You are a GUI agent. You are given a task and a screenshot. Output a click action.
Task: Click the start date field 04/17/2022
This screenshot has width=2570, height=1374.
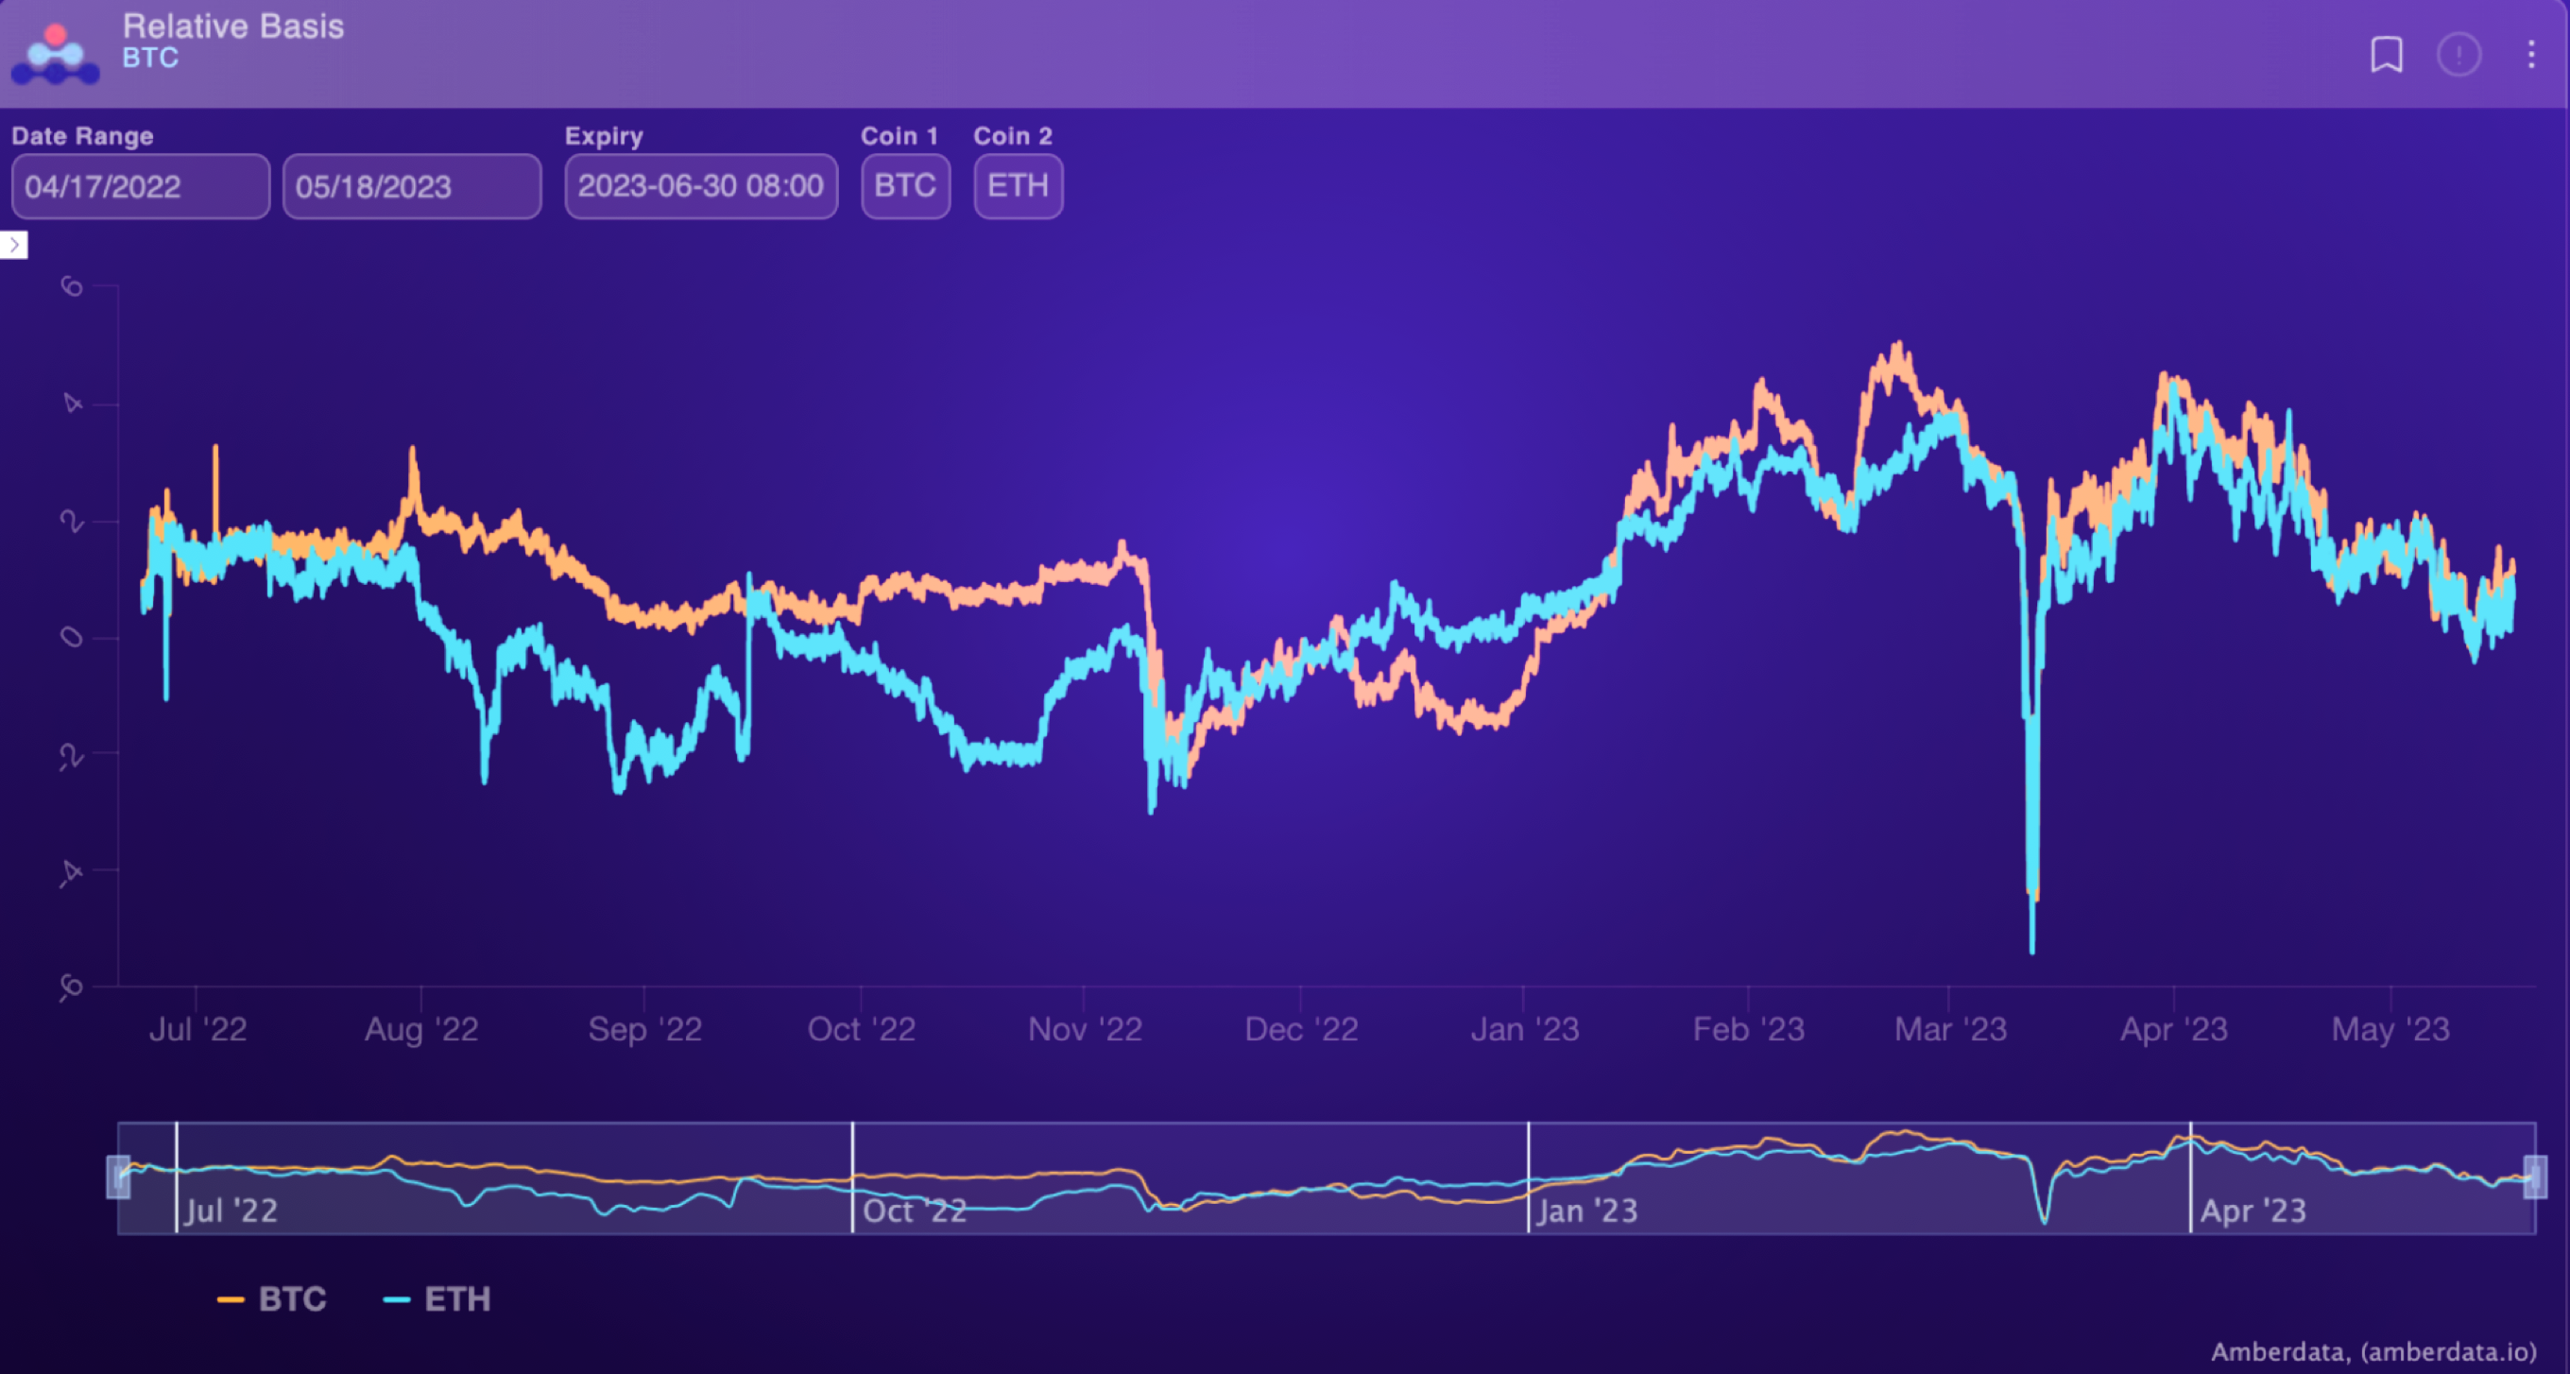(x=140, y=186)
